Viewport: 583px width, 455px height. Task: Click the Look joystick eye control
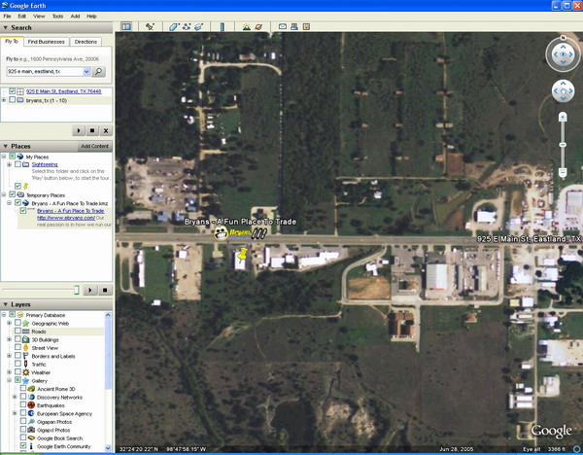[x=563, y=54]
